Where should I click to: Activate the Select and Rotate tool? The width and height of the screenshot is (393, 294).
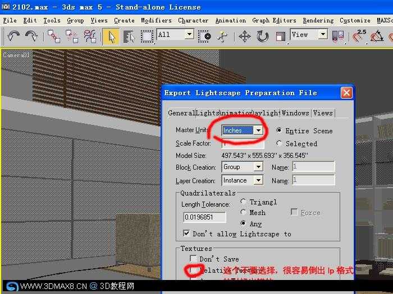pyautogui.click(x=262, y=36)
